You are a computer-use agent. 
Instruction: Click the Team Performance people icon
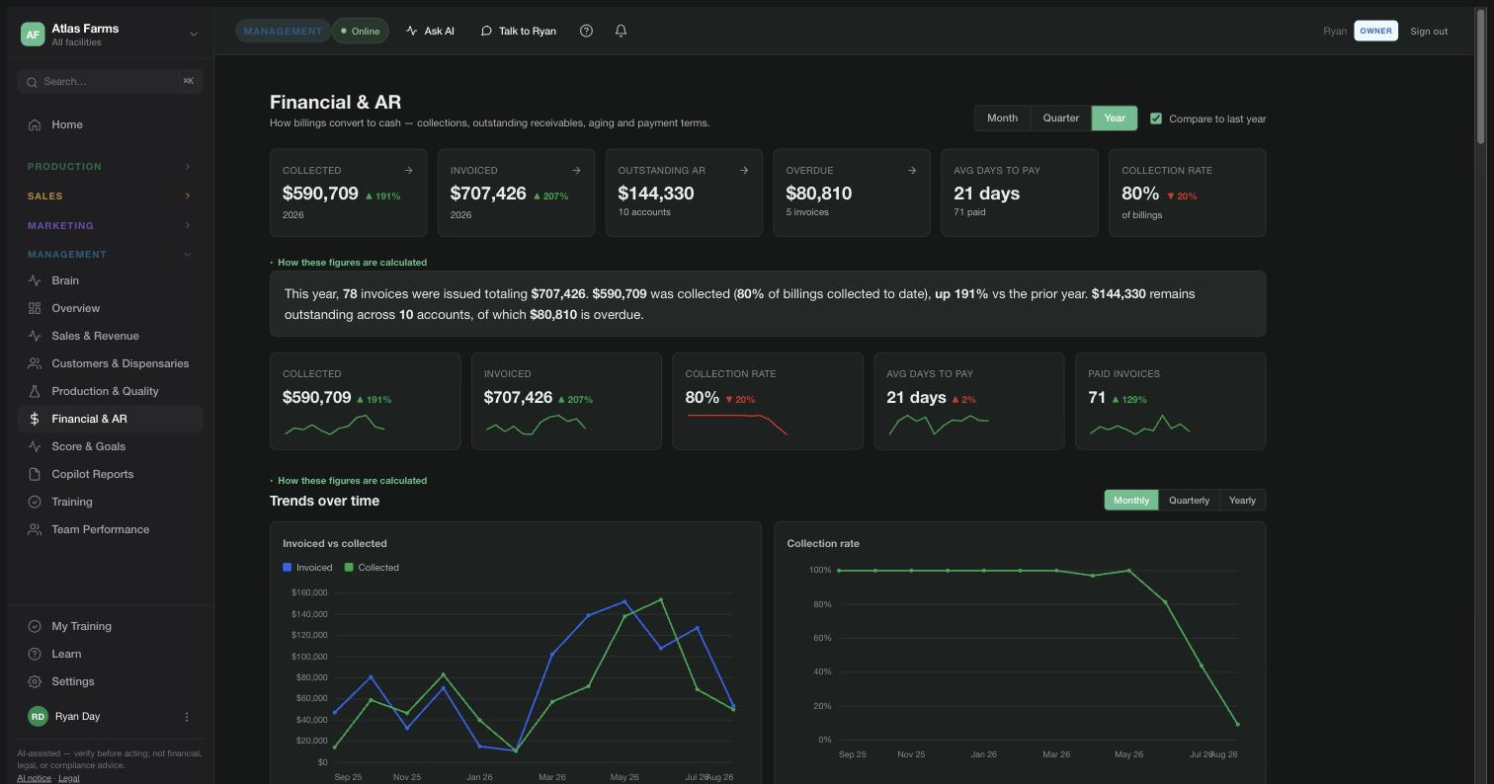click(35, 529)
